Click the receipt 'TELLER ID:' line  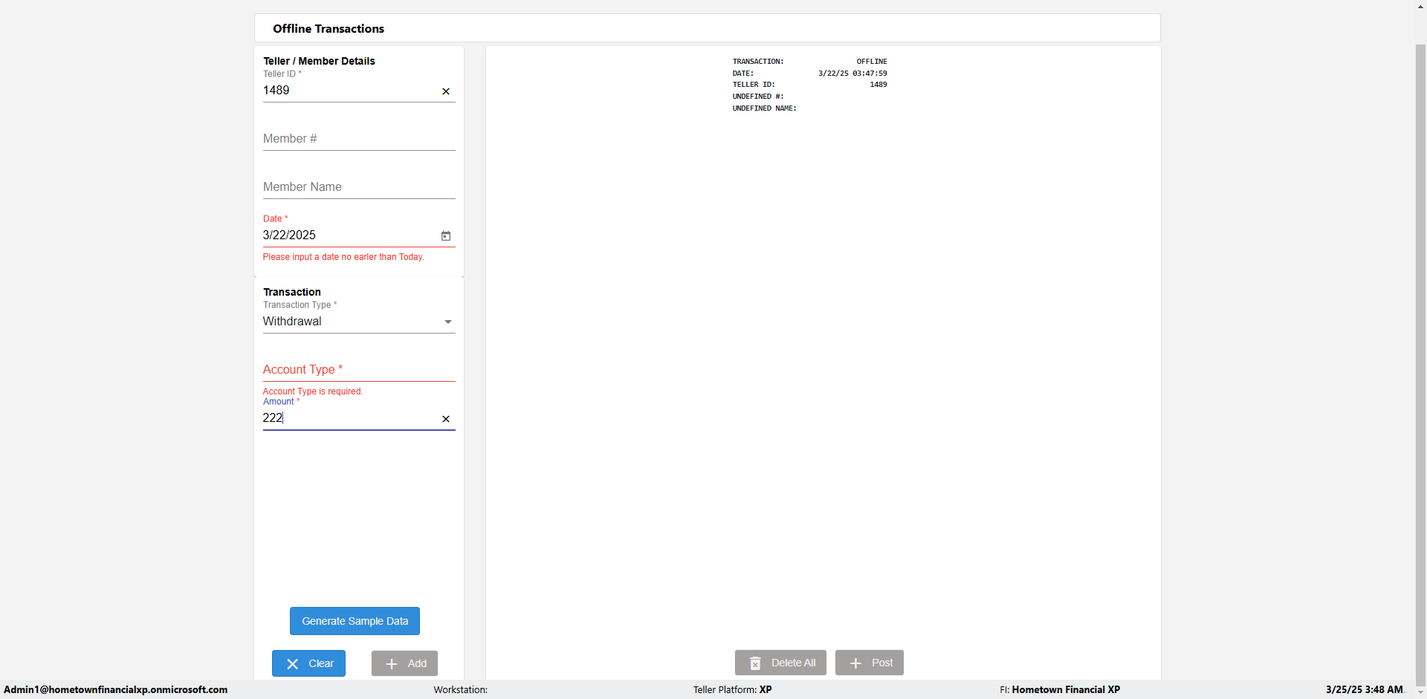pyautogui.click(x=809, y=85)
